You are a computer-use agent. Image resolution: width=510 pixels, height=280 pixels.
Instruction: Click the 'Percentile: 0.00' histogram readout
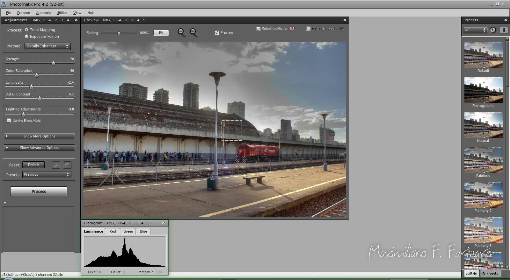tap(150, 272)
